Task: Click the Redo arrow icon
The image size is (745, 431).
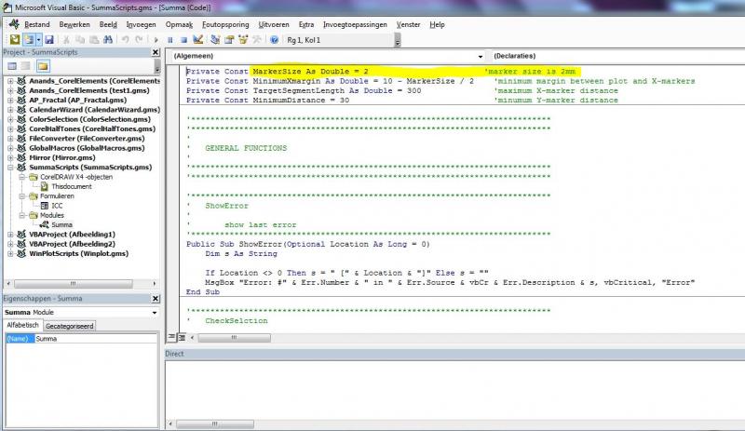Action: pos(139,40)
